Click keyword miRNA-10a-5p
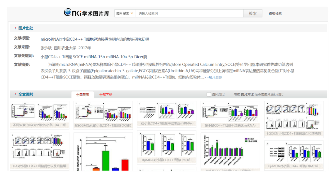The image size is (335, 178). click(x=119, y=57)
